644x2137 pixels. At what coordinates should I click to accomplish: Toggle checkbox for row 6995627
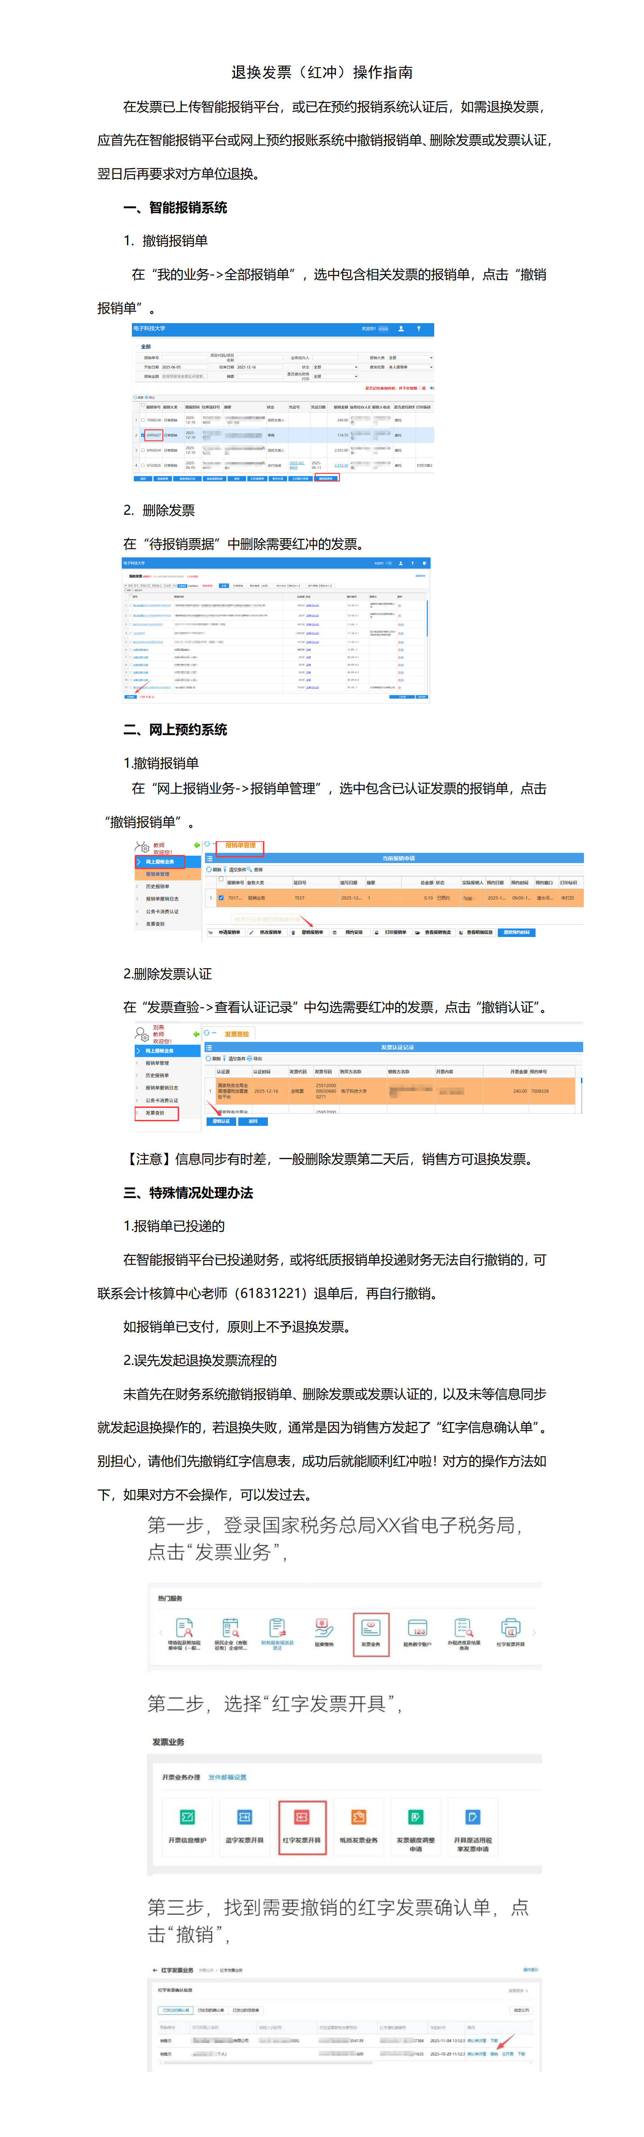[142, 435]
